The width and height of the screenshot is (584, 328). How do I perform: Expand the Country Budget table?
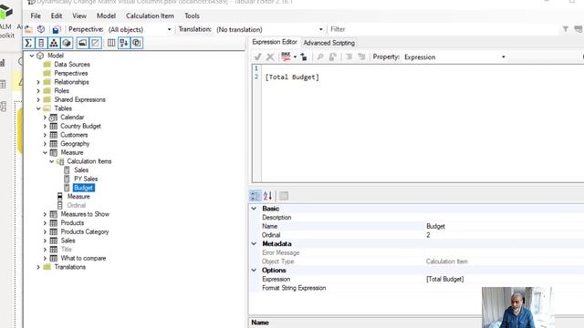(x=45, y=126)
